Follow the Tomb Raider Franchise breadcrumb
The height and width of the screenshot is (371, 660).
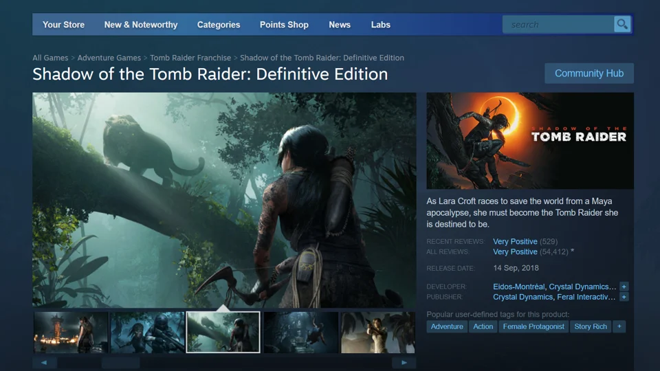coord(190,58)
